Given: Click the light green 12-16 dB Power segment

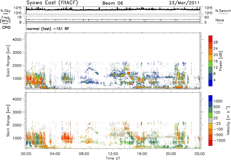Looking at the screenshot, I should coord(210,64).
